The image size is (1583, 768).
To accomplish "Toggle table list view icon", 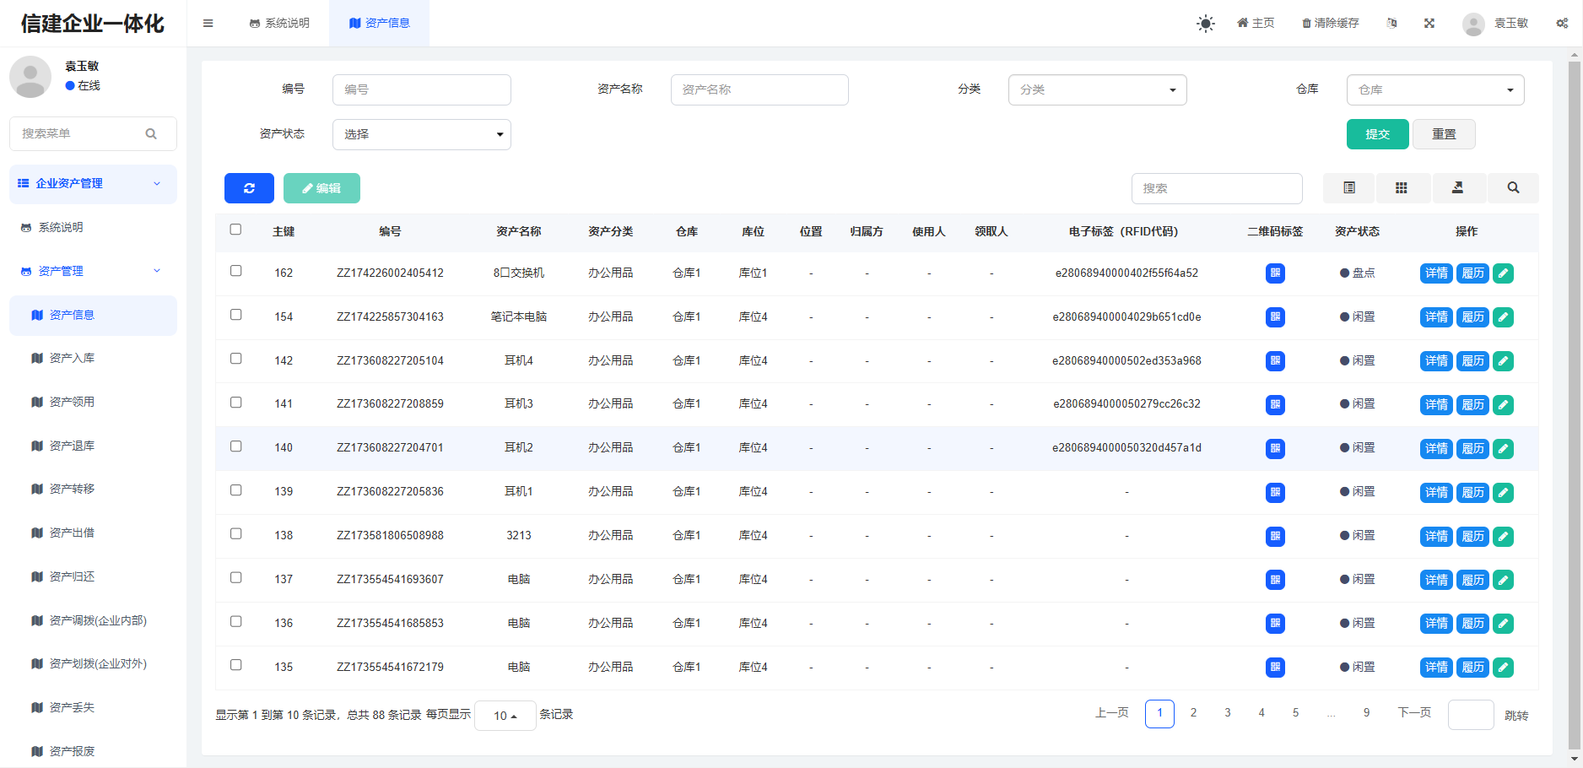I will coord(1349,188).
